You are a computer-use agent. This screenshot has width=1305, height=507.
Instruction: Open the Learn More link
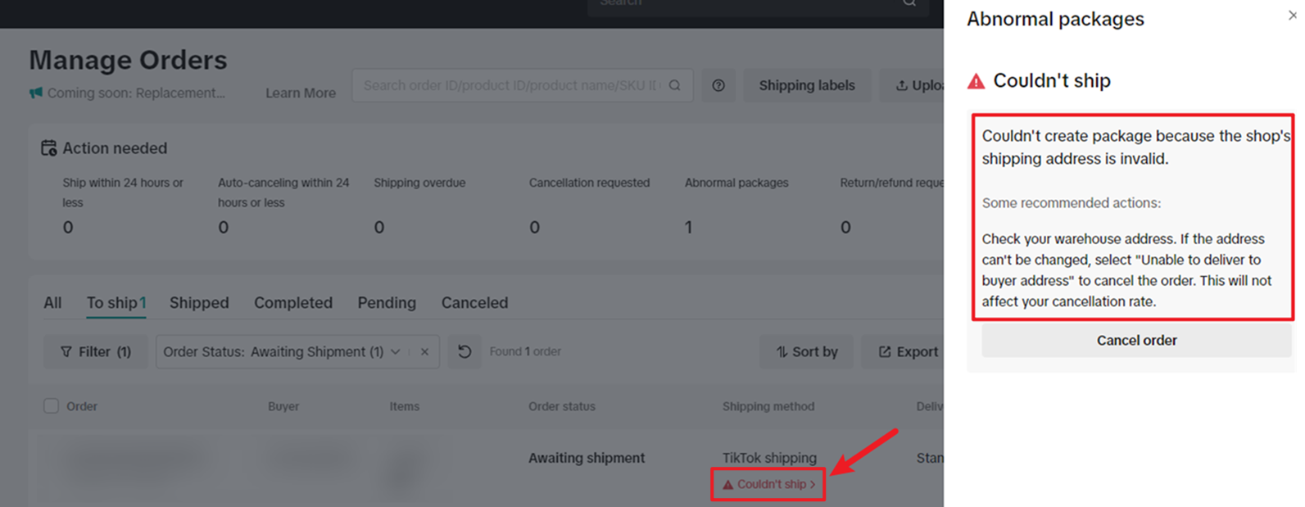301,93
